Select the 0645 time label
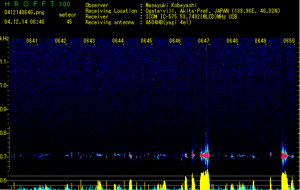 pyautogui.click(x=146, y=41)
